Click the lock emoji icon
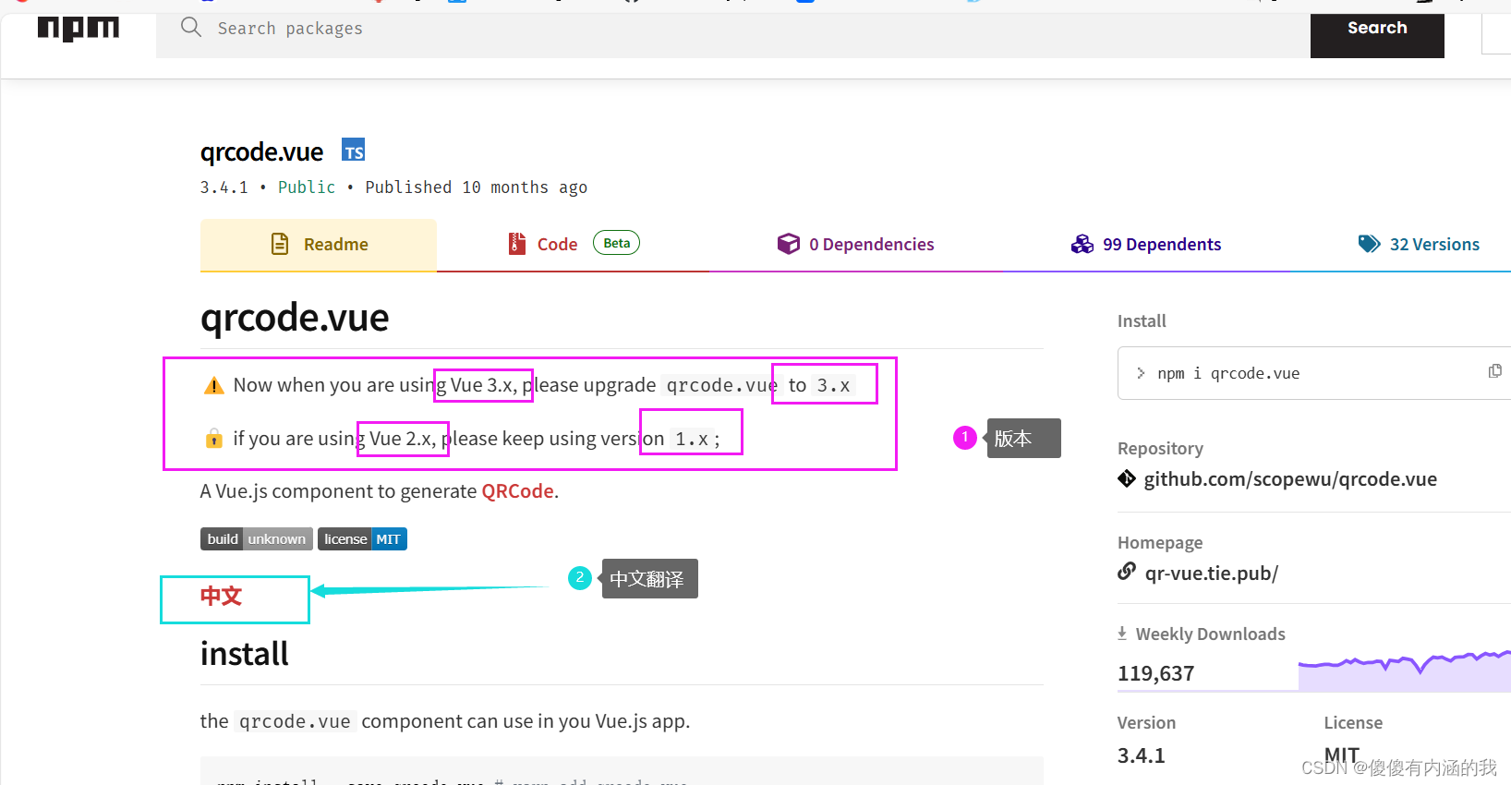 214,439
